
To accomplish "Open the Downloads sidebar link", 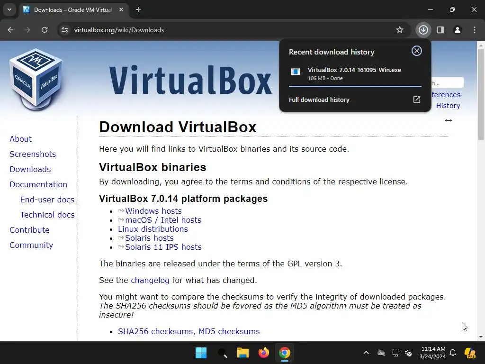I will pyautogui.click(x=30, y=169).
